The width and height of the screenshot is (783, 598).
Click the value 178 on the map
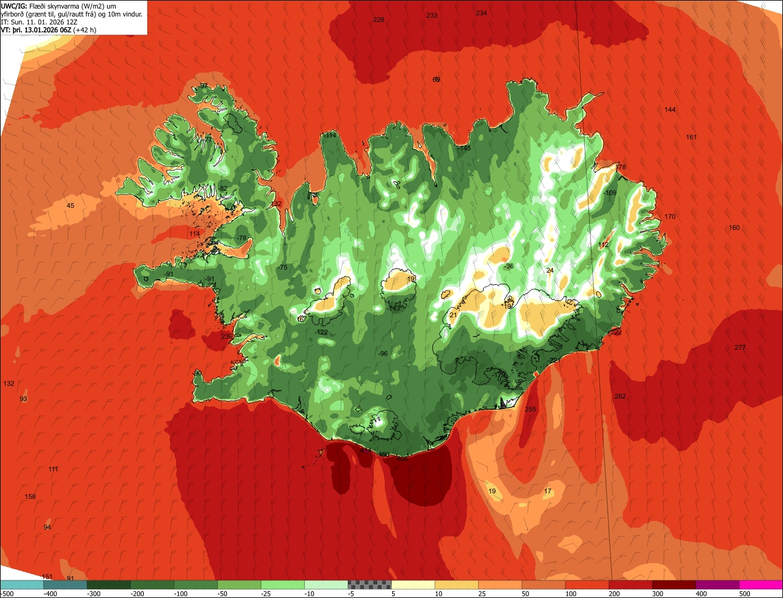[621, 167]
